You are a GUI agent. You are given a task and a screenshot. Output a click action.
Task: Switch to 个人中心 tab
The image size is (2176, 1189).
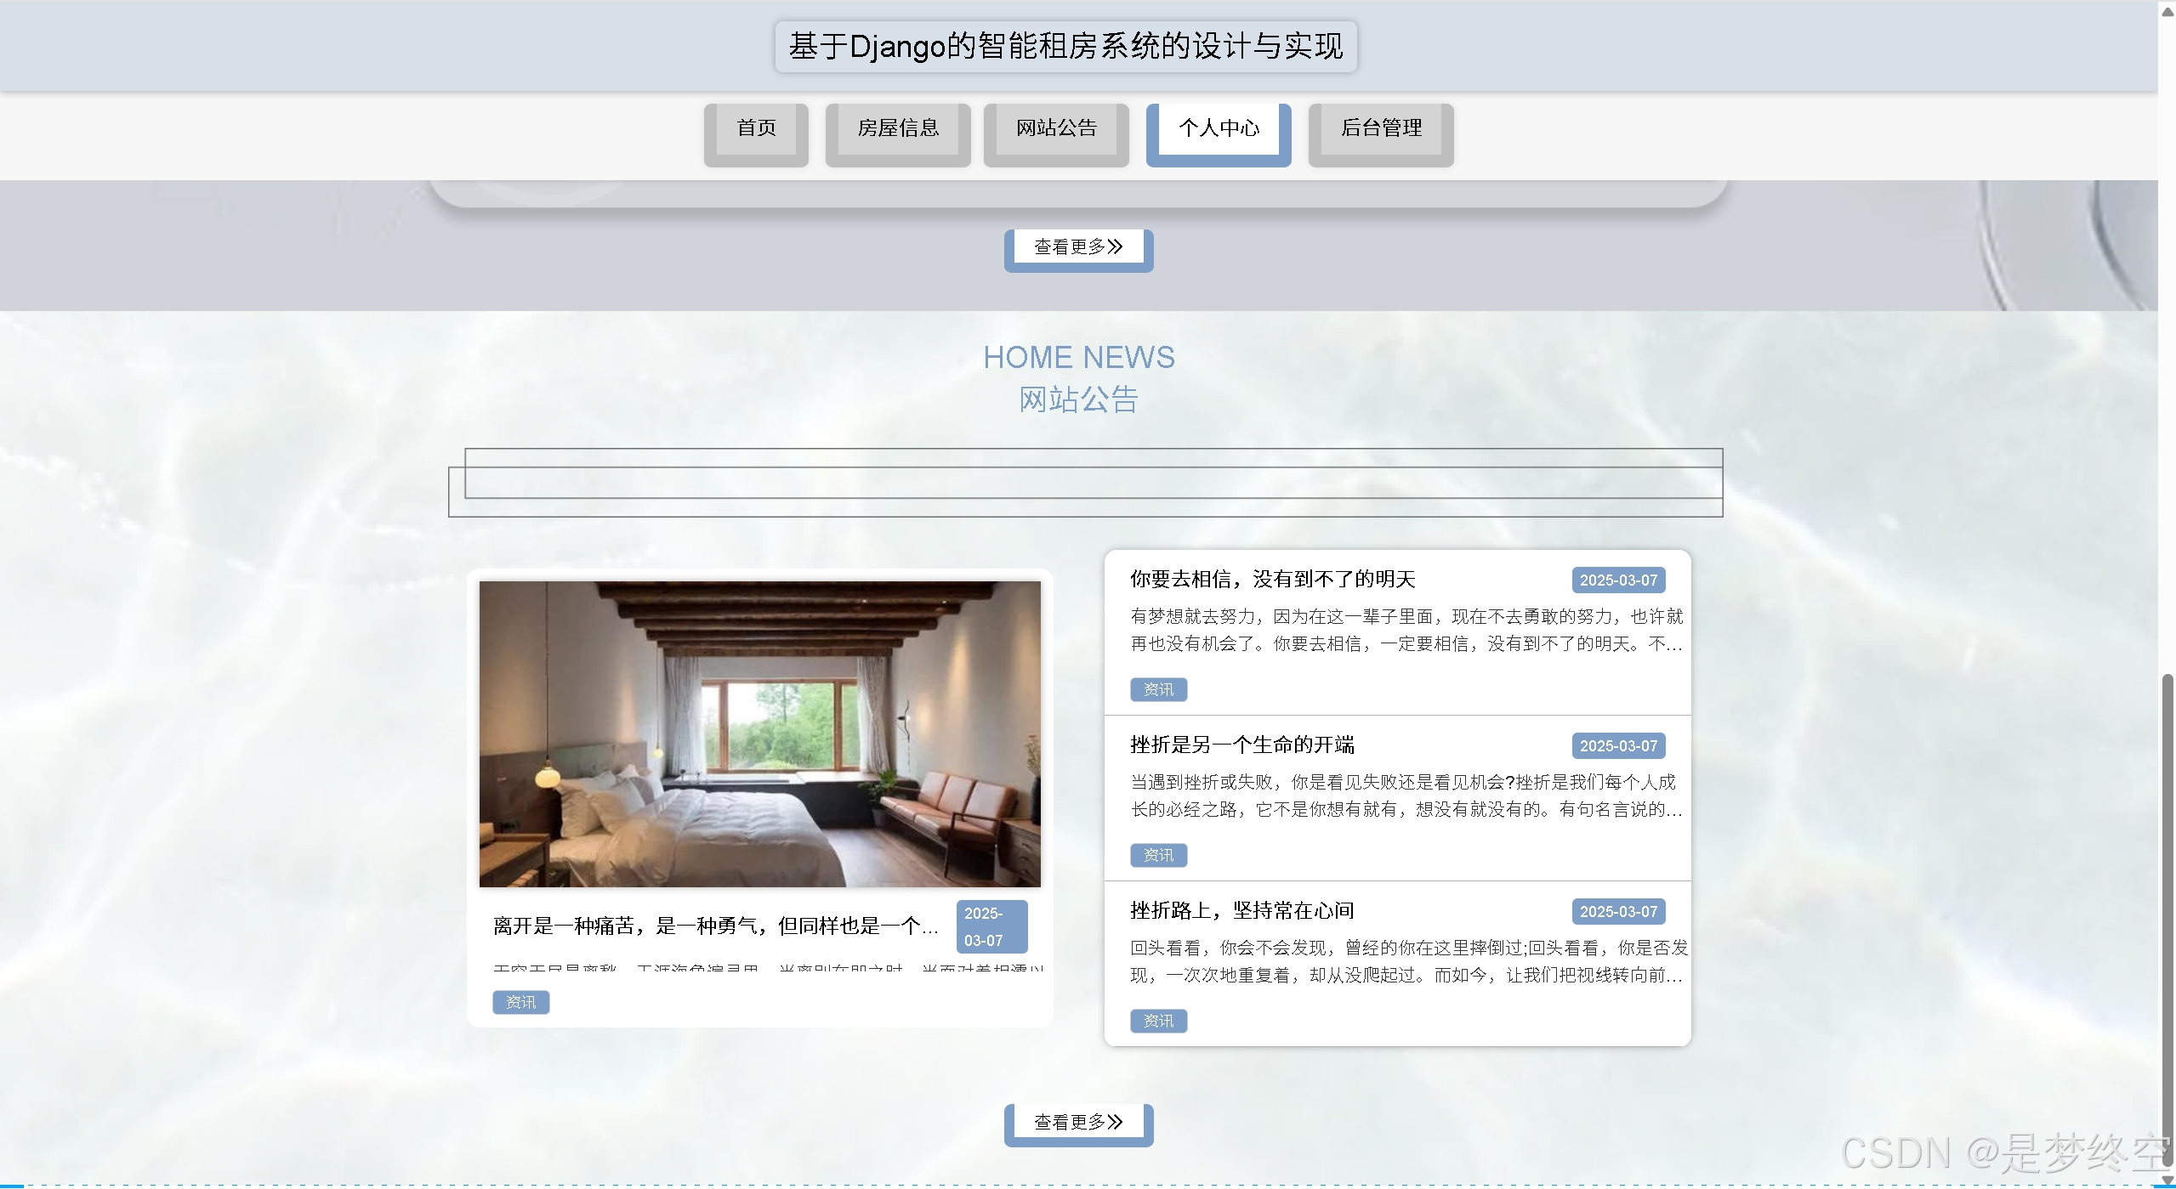pyautogui.click(x=1218, y=129)
